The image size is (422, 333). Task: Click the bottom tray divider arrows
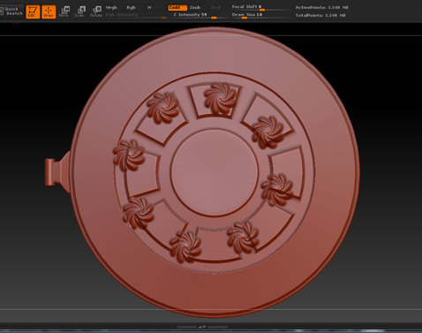point(202,327)
